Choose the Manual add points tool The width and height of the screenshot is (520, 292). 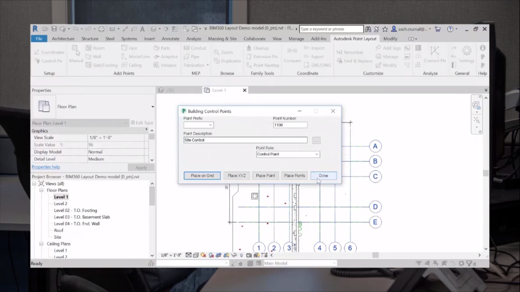coord(76,54)
